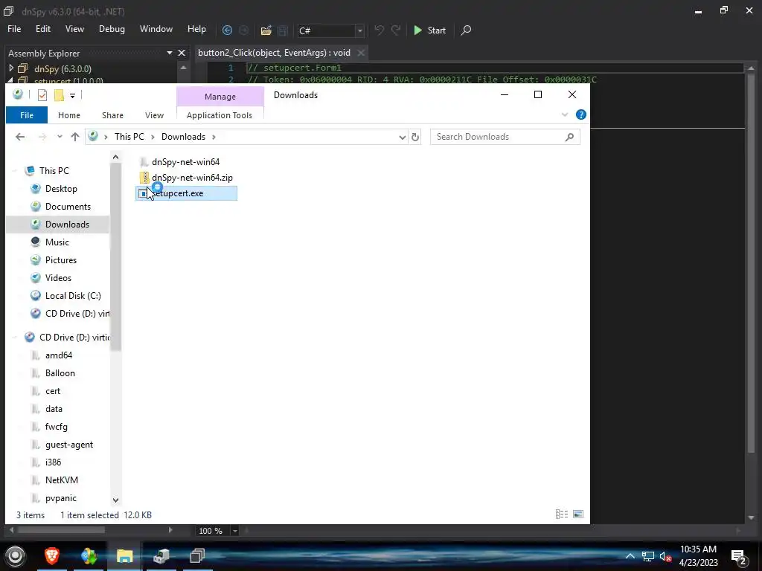
Task: Expand the Explorer ribbon chevron
Action: point(565,114)
